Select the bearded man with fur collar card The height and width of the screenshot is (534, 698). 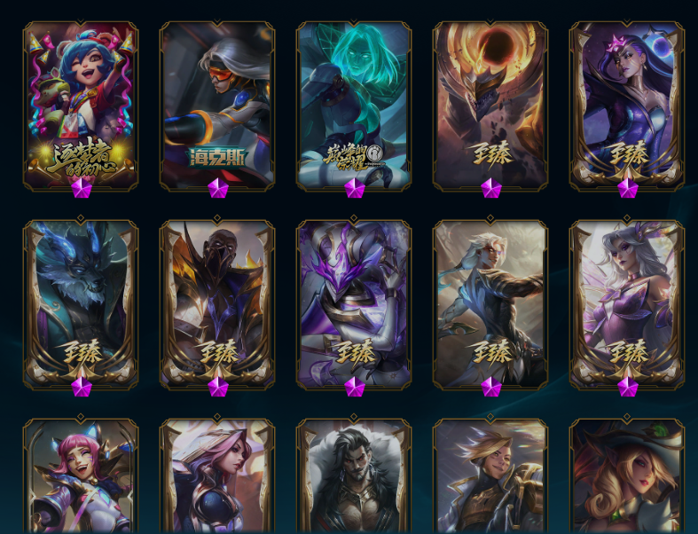pos(354,475)
